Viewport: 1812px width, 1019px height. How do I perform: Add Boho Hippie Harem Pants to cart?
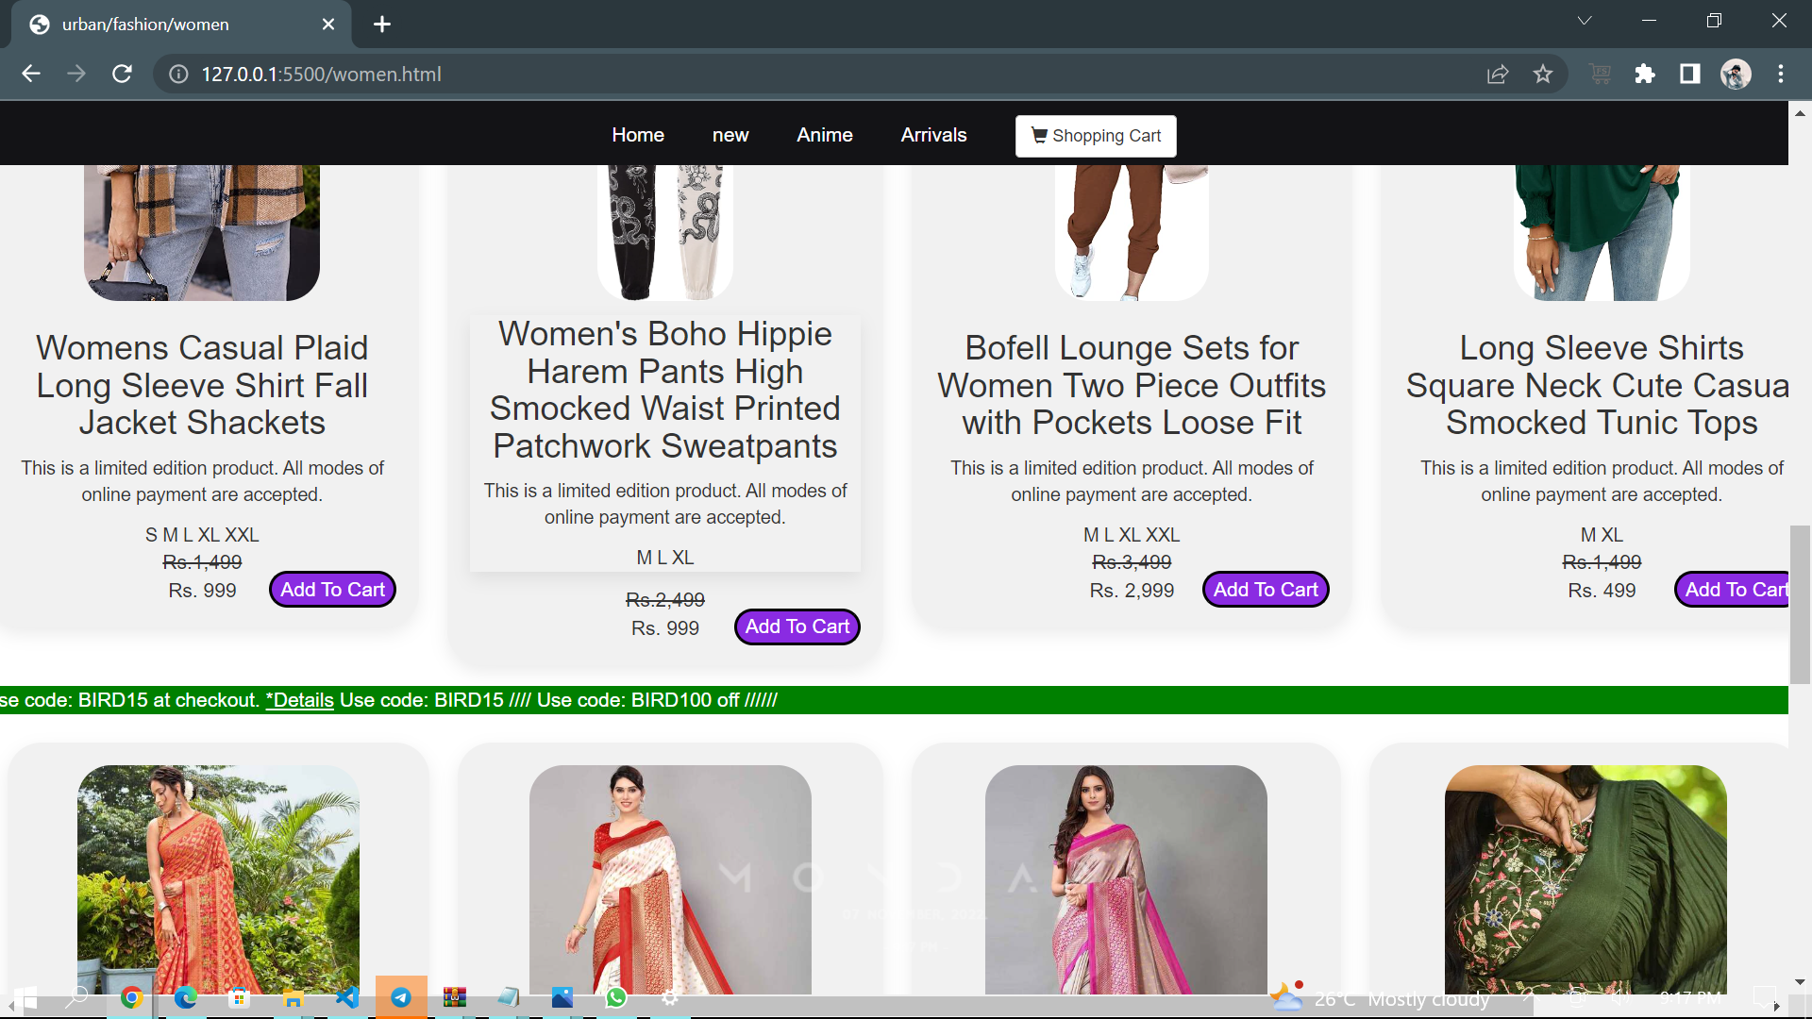coord(797,626)
